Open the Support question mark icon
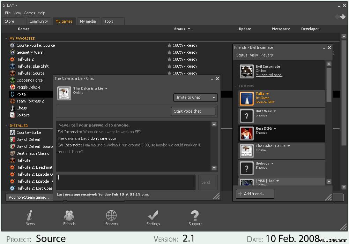 [x=195, y=215]
